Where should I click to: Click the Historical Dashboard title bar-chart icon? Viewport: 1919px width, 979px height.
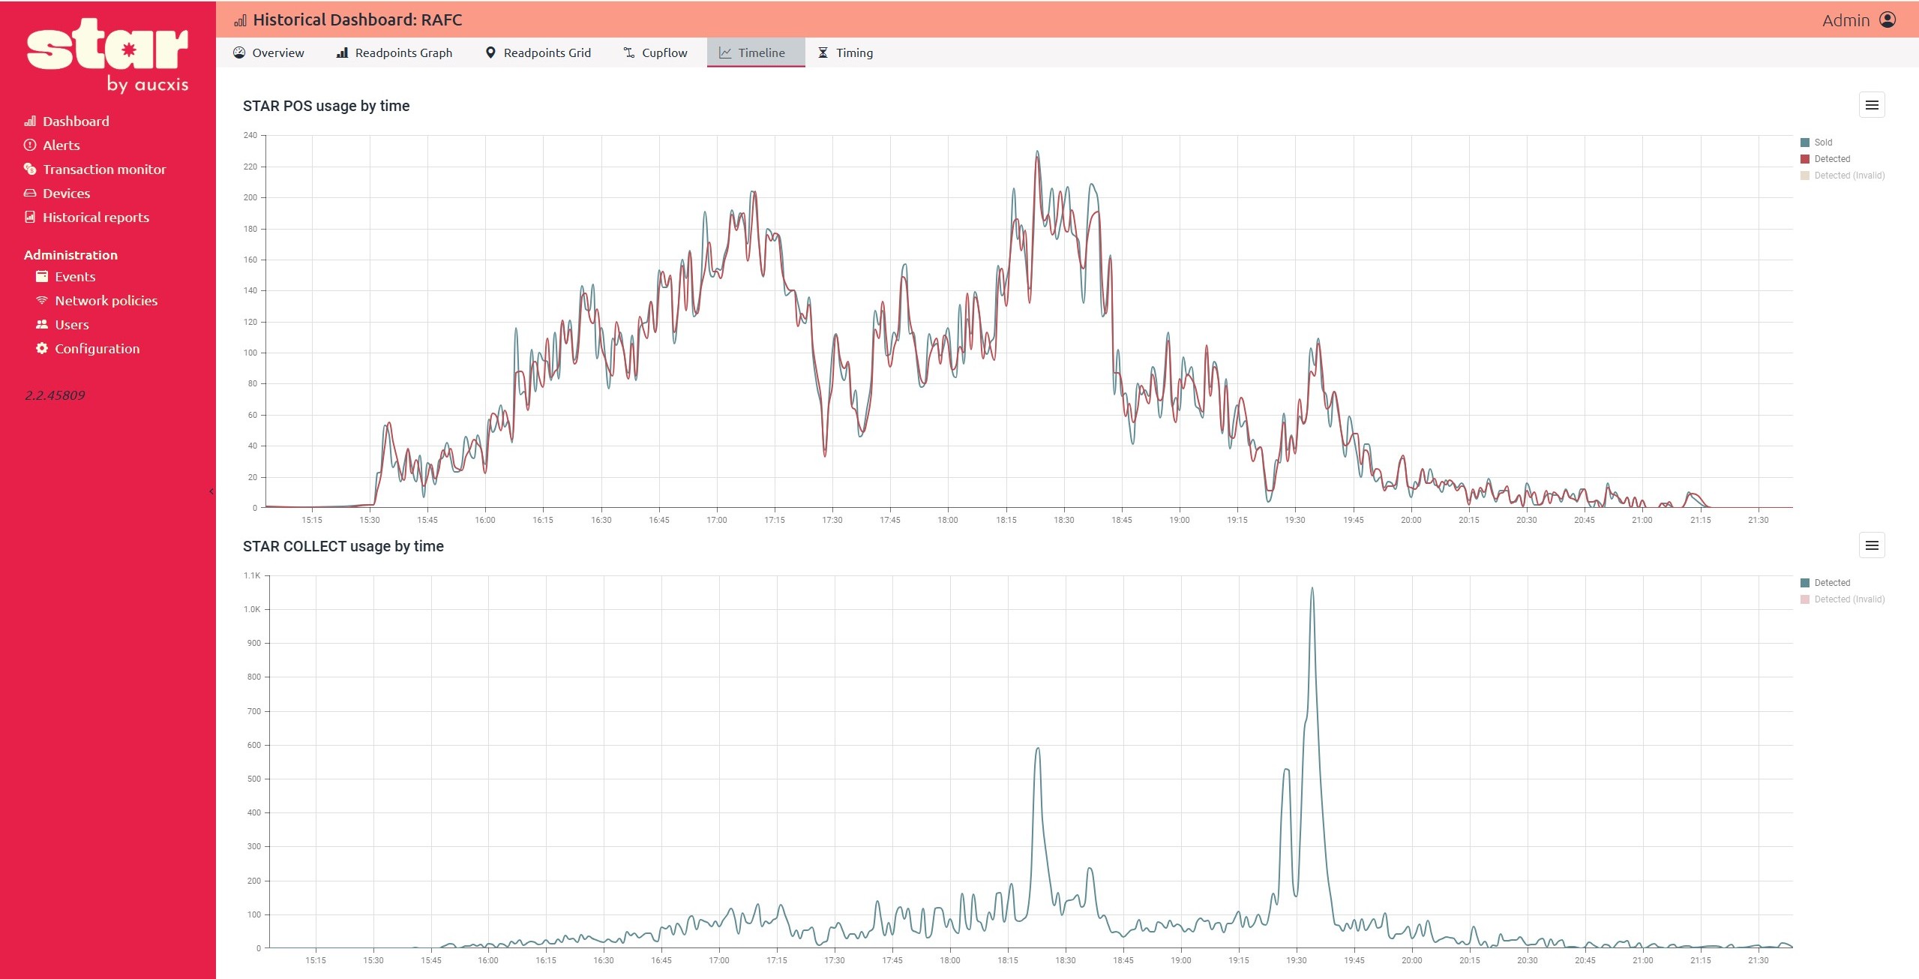240,20
